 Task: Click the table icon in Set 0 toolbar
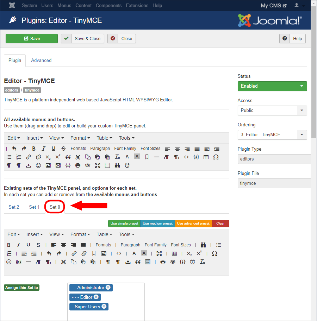pos(174,253)
